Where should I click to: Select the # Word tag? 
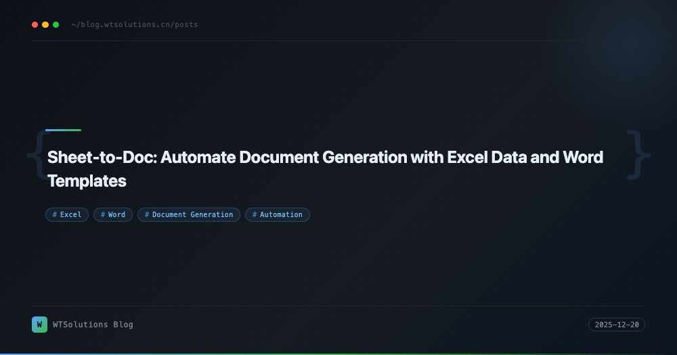click(x=113, y=215)
